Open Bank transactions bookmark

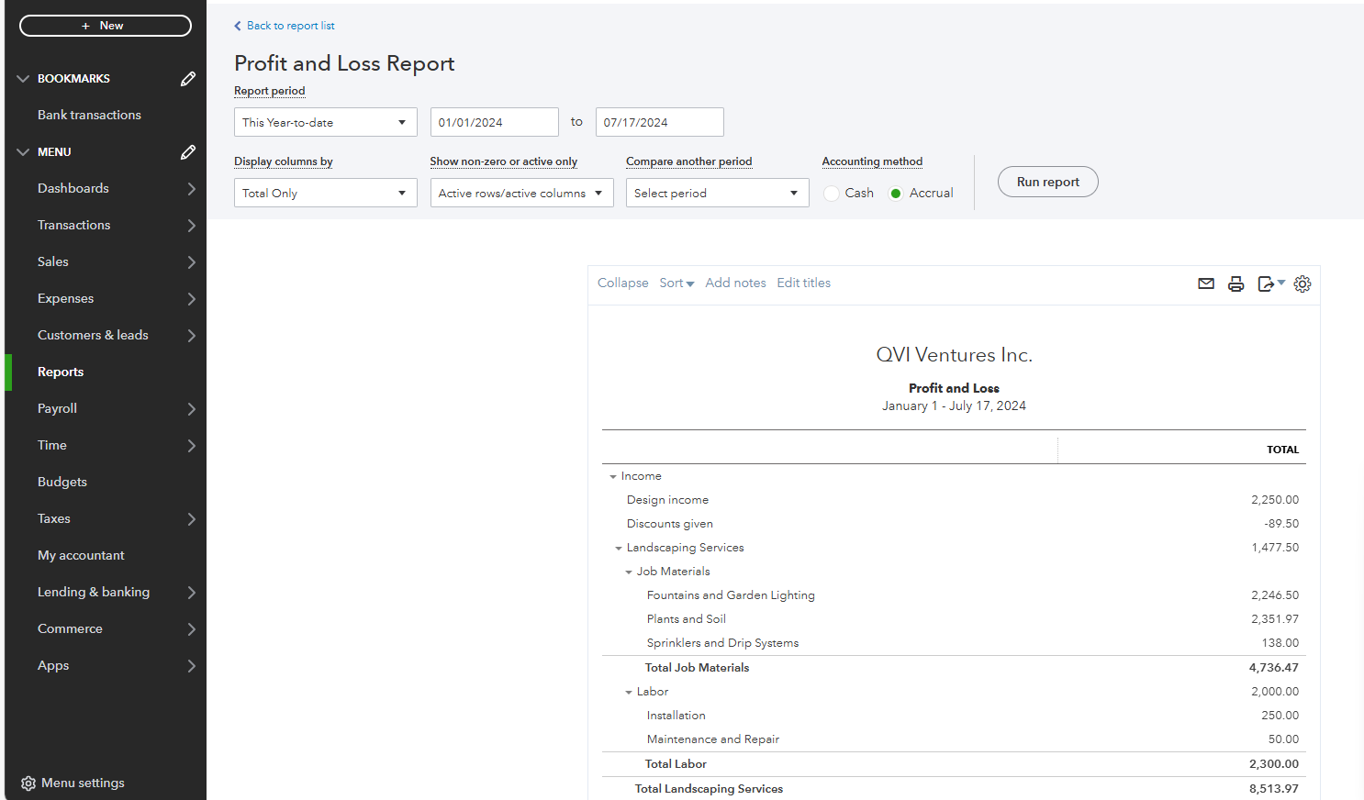pyautogui.click(x=89, y=115)
